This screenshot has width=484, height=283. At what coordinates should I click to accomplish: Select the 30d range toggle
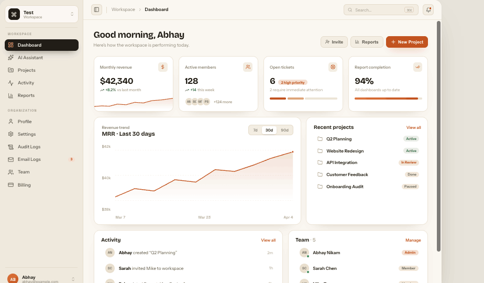pyautogui.click(x=269, y=130)
